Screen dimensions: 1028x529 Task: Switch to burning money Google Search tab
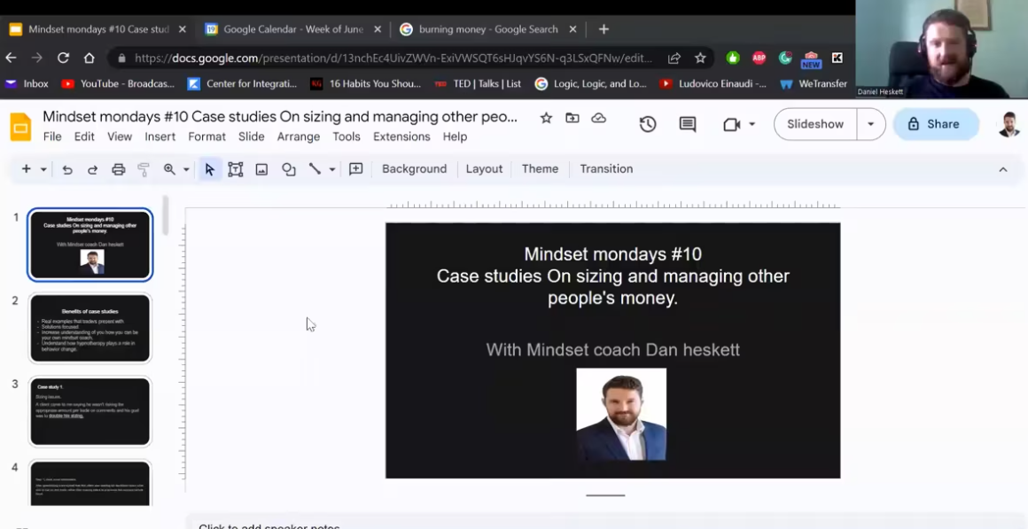[x=487, y=29]
